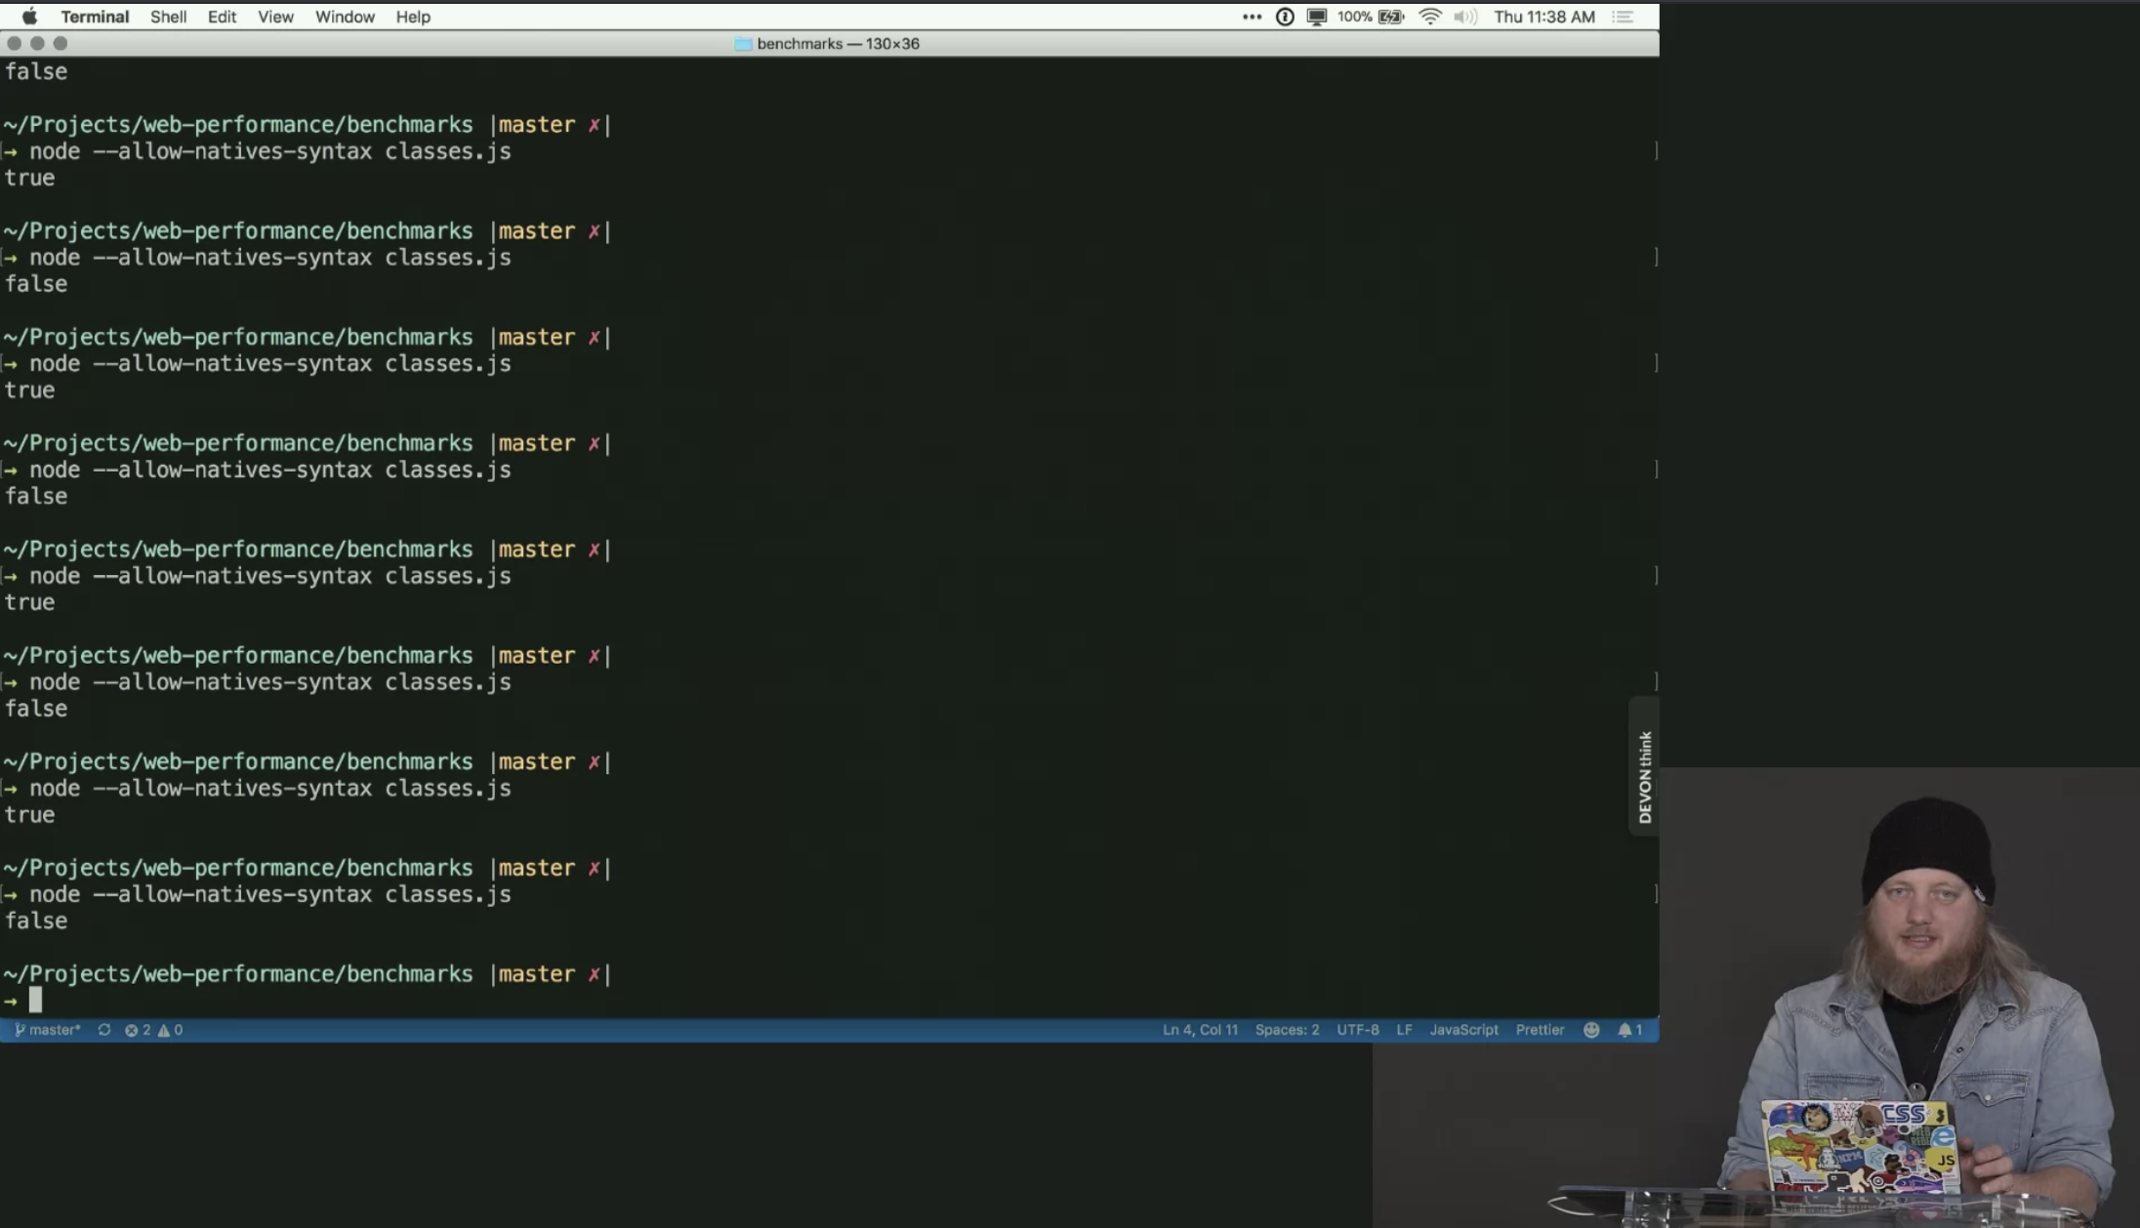Change JavaScript language mode
2140x1228 pixels.
[1463, 1030]
